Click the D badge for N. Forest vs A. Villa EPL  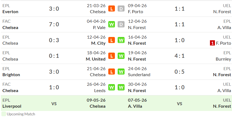click(x=121, y=24)
